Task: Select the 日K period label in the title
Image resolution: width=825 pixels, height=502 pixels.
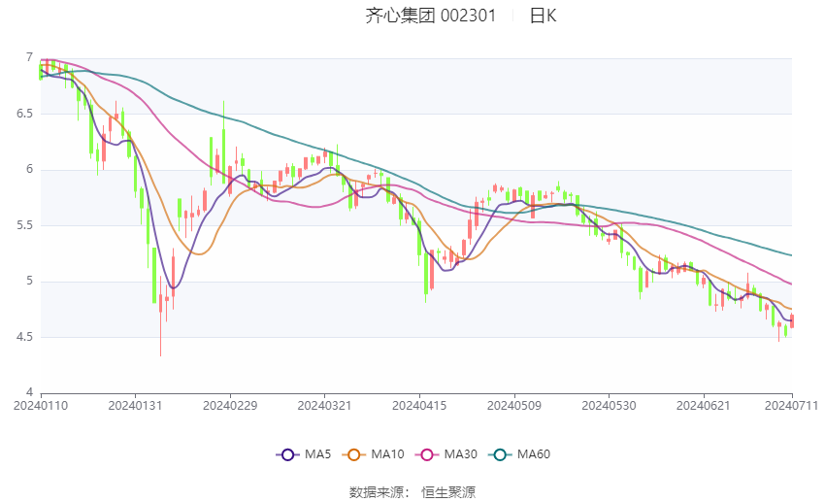Action: pyautogui.click(x=543, y=16)
